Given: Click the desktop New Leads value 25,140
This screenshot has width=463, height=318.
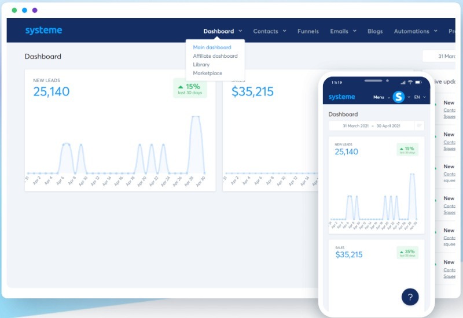Looking at the screenshot, I should (52, 91).
